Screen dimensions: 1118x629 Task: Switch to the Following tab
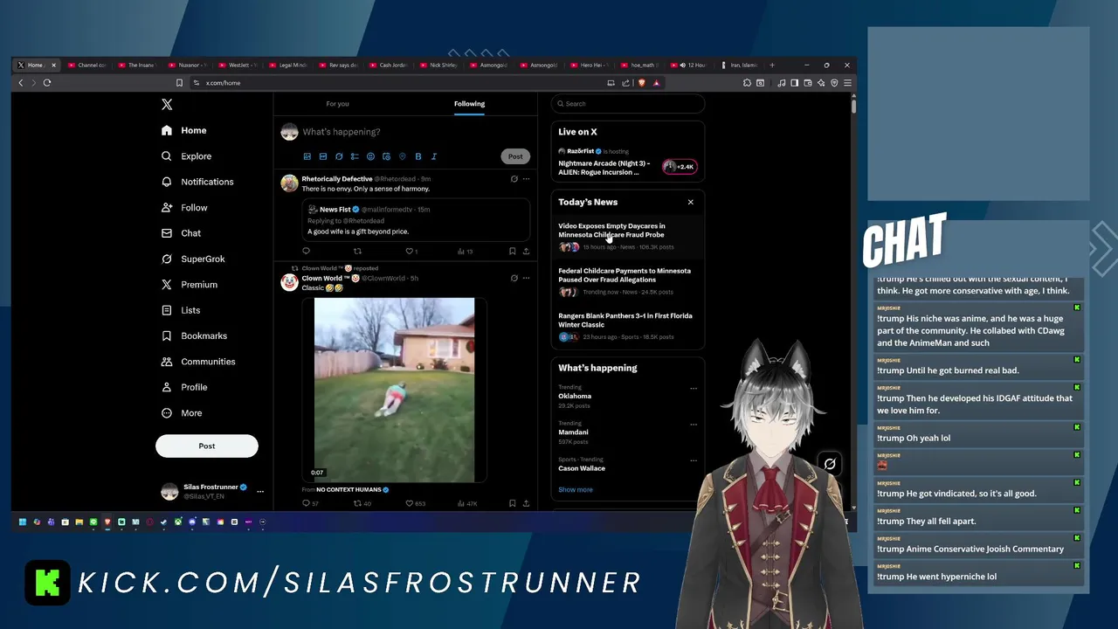469,104
